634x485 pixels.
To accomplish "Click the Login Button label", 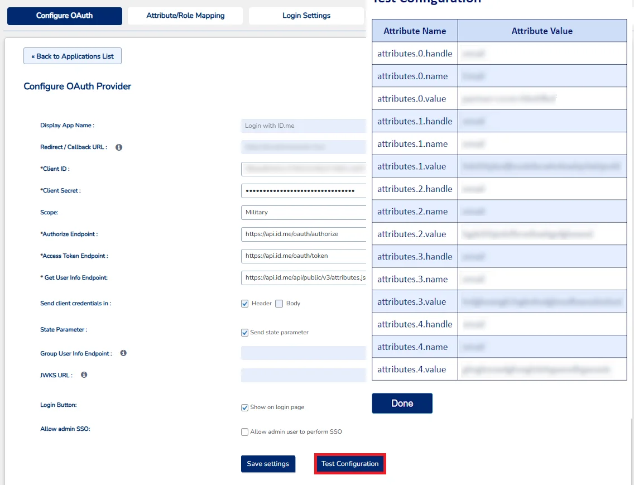I will 58,405.
